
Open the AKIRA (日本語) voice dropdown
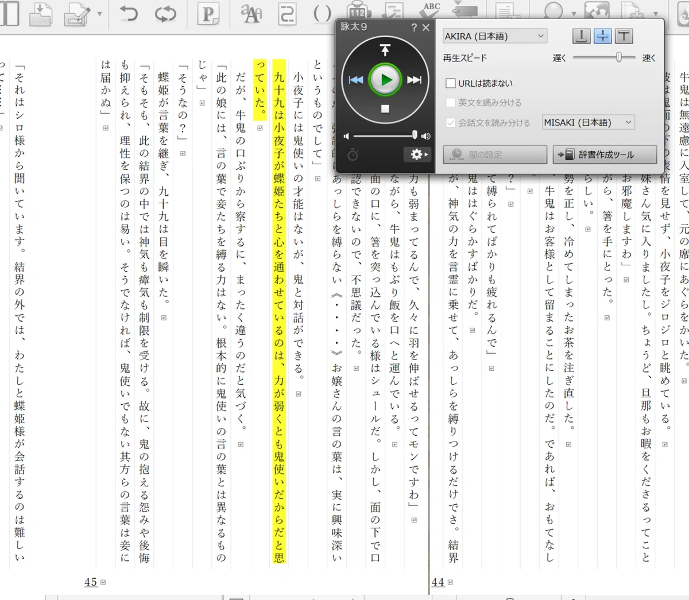(x=494, y=36)
